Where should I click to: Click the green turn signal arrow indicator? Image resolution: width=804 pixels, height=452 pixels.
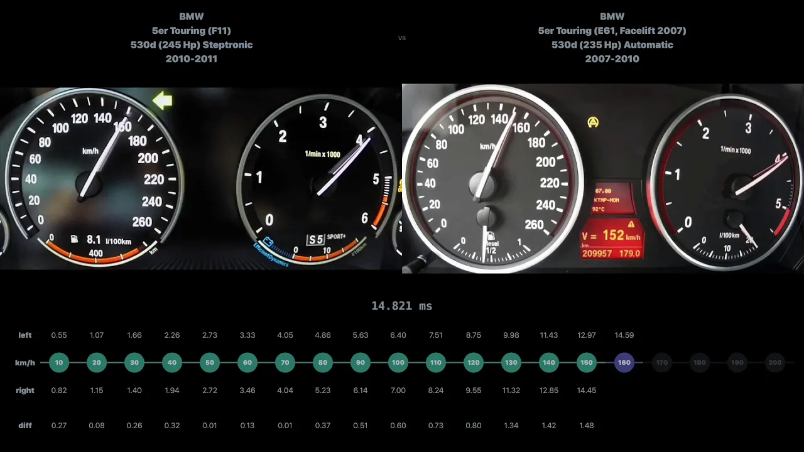coord(163,101)
